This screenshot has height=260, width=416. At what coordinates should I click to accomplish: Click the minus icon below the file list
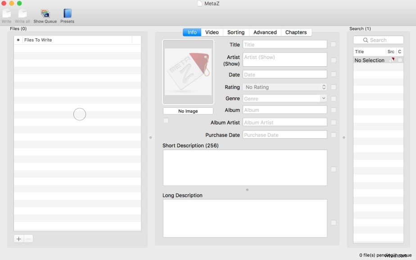coord(29,239)
